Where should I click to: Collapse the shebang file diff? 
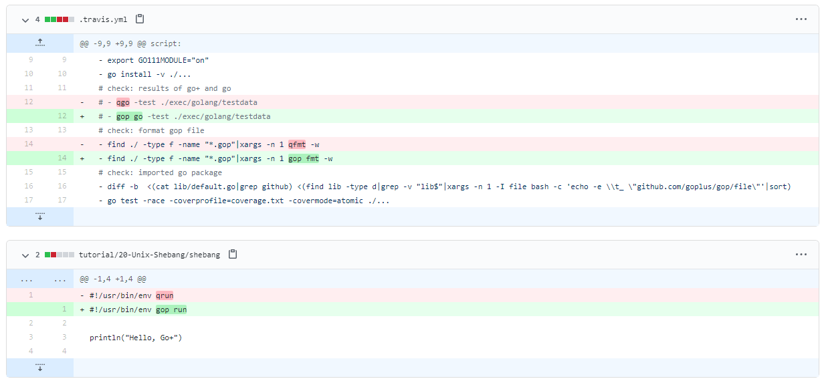point(25,255)
